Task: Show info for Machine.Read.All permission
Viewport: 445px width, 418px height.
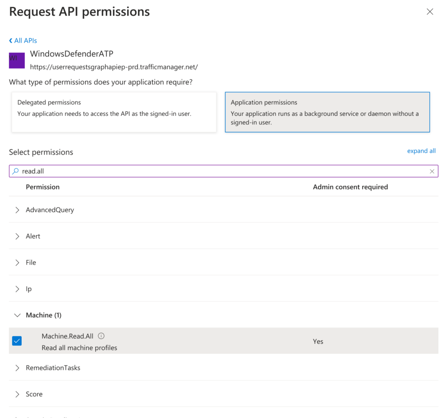Action: click(101, 336)
